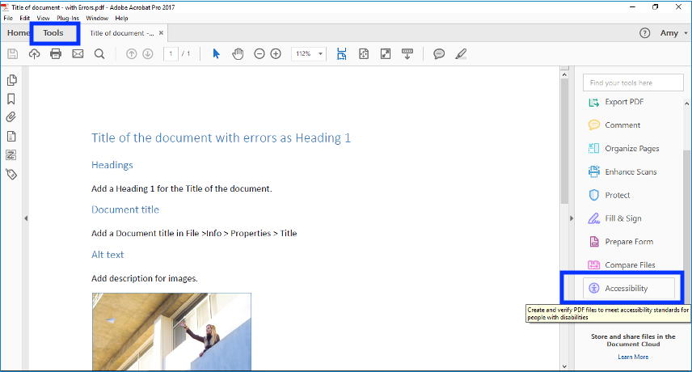Go to previous page arrow icon
Image resolution: width=692 pixels, height=372 pixels.
click(131, 54)
